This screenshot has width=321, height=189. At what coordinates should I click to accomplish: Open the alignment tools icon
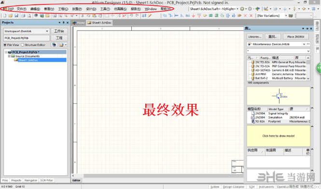pos(276,9)
